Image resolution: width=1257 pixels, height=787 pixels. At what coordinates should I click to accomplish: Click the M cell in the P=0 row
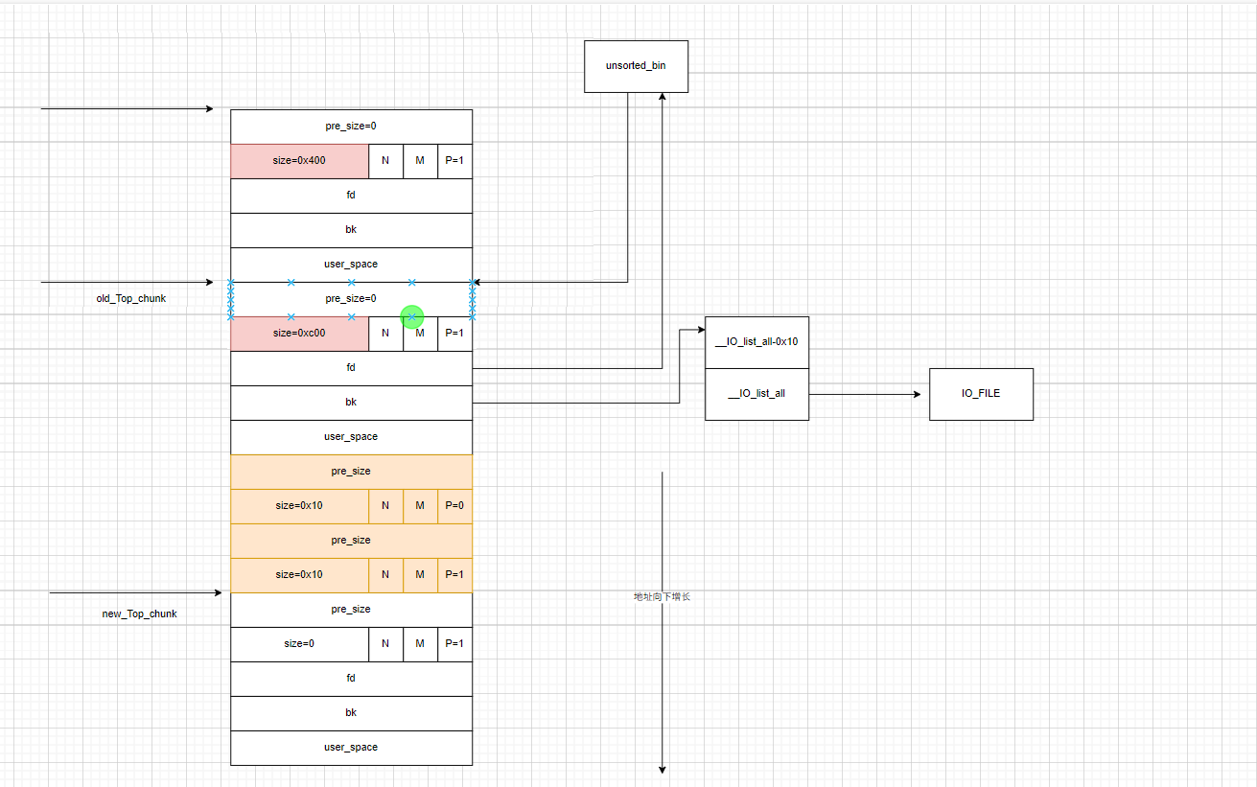(420, 506)
